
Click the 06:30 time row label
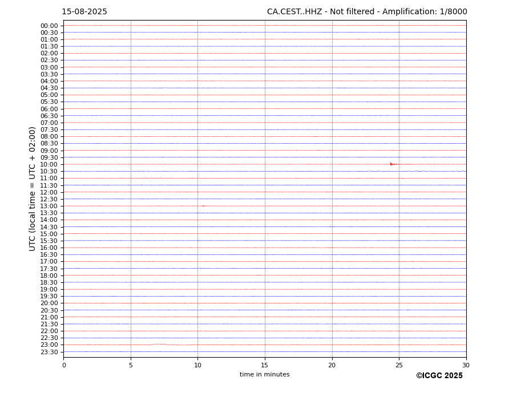coord(49,116)
